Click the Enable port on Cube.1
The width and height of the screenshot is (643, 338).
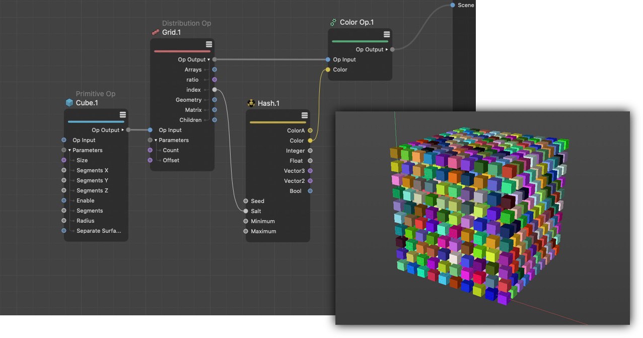click(x=64, y=200)
